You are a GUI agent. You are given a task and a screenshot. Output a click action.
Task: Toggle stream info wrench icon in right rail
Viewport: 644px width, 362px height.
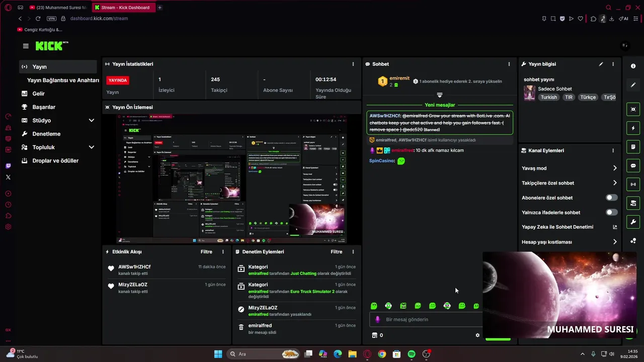633,222
